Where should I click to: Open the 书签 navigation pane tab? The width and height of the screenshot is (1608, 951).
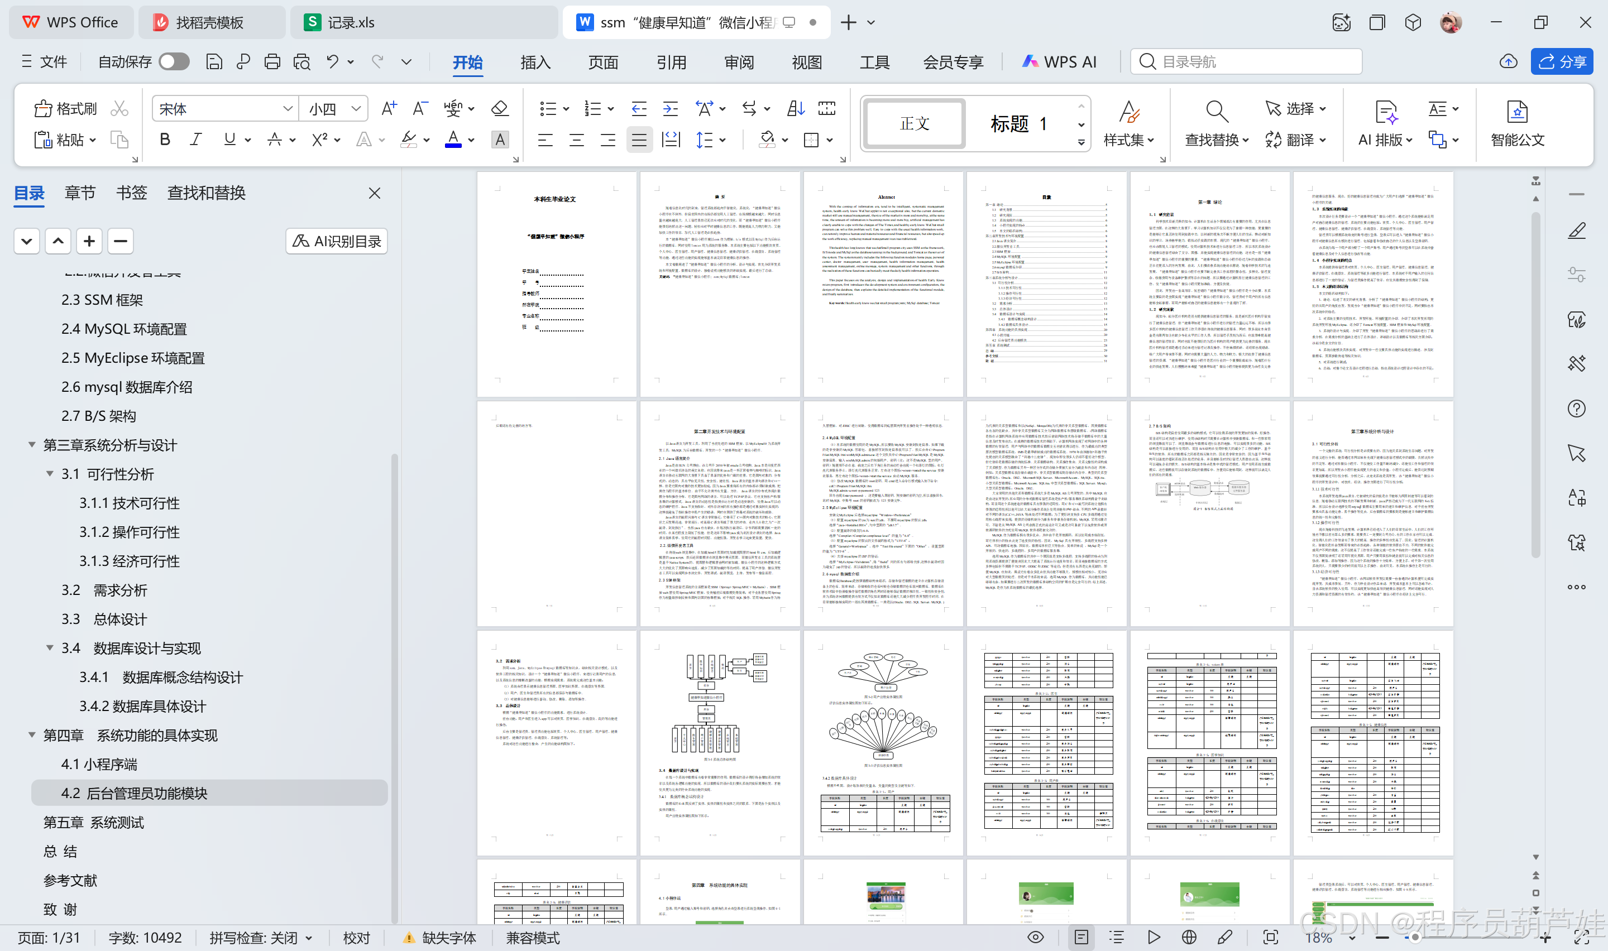click(131, 193)
